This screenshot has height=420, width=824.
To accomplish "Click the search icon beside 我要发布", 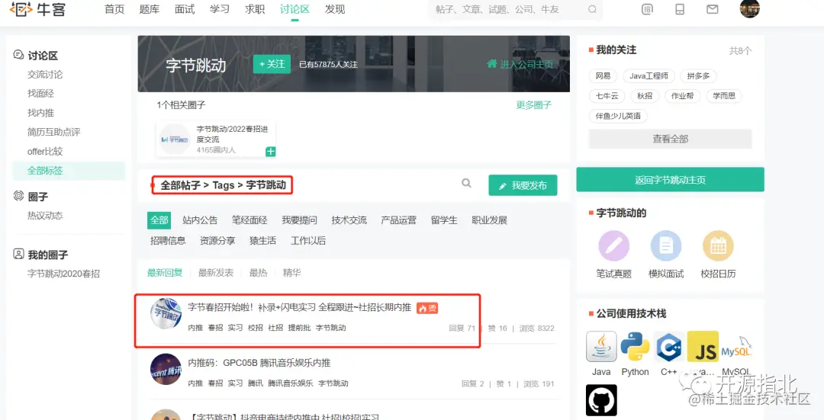I will (466, 183).
